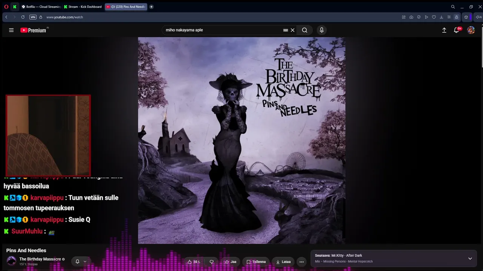Image resolution: width=483 pixels, height=271 pixels.
Task: Click the SuurMuhlu username in chat overlay
Action: point(27,231)
